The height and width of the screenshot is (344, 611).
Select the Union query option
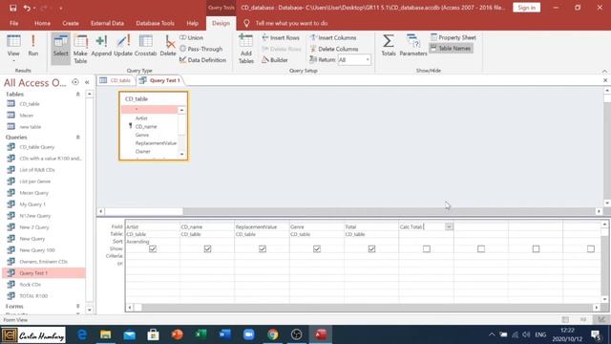(191, 38)
